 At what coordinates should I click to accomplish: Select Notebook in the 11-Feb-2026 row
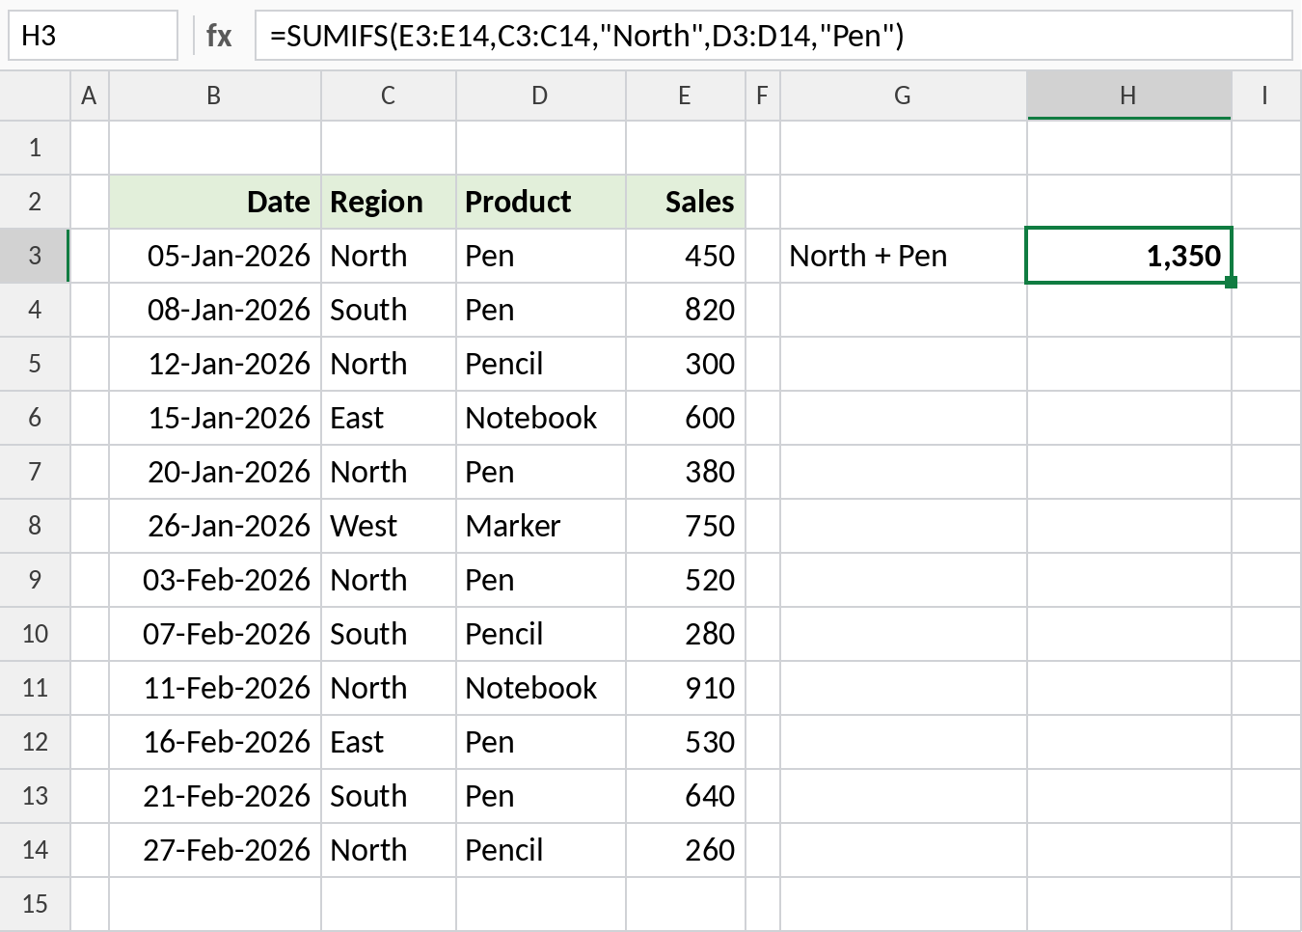tap(541, 688)
